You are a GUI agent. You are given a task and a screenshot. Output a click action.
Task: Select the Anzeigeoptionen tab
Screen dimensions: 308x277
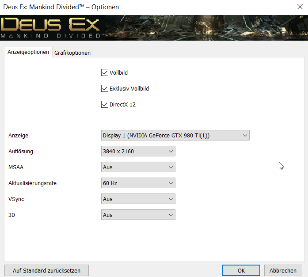tap(28, 52)
